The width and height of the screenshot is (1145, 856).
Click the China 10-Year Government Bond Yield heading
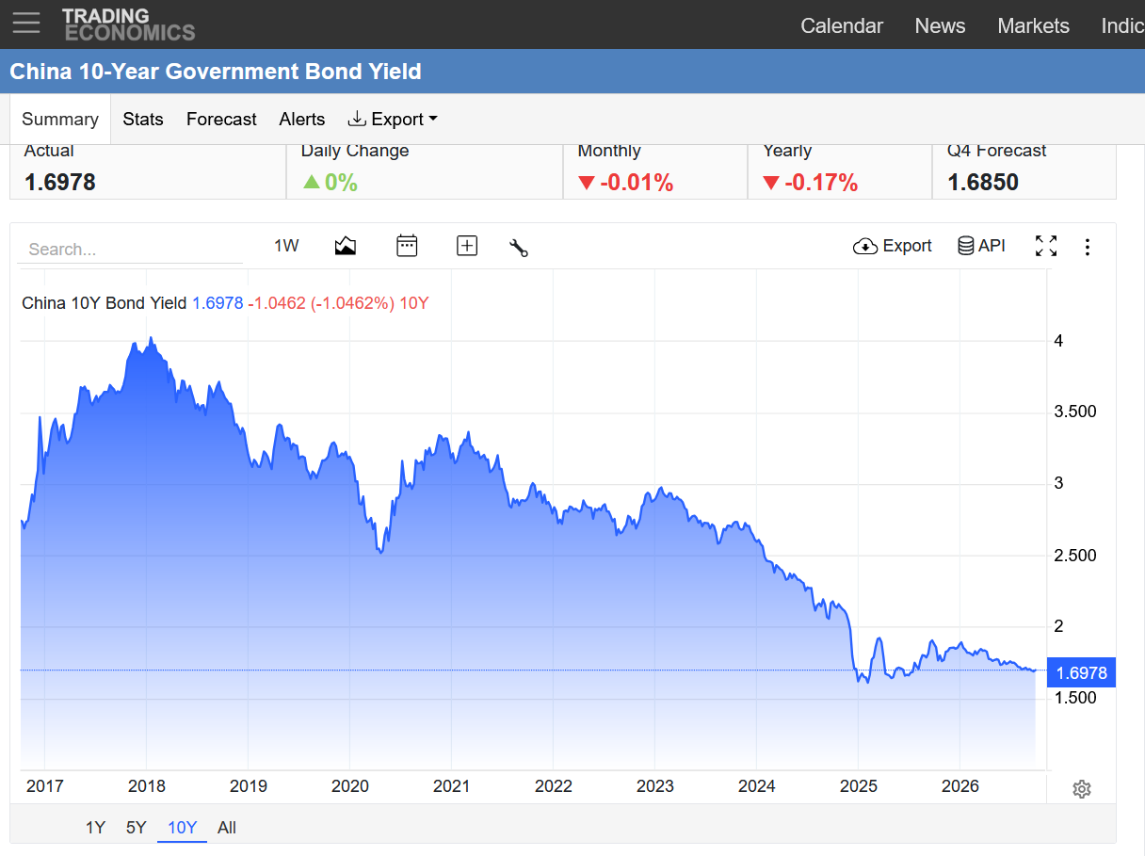tap(216, 72)
